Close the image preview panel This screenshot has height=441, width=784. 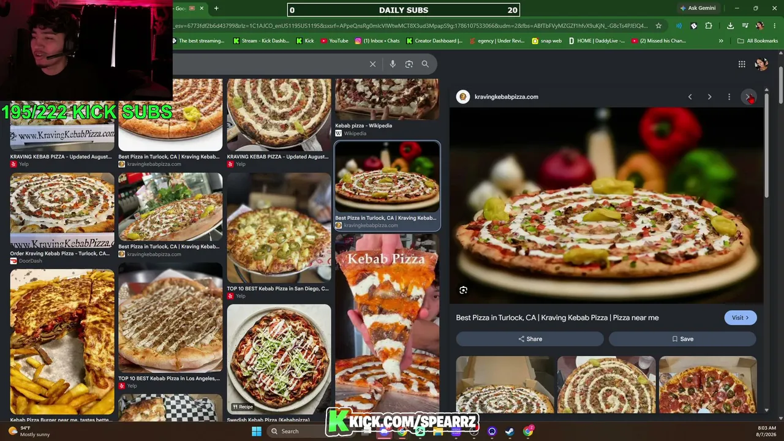(749, 97)
